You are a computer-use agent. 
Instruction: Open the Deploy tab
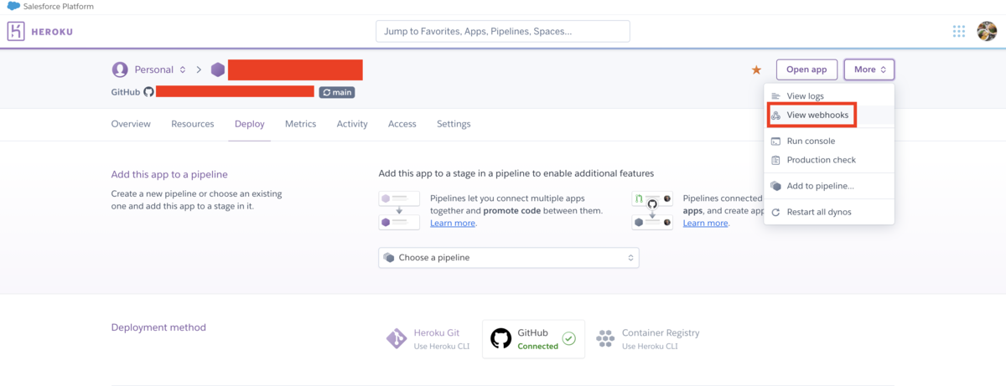(250, 124)
